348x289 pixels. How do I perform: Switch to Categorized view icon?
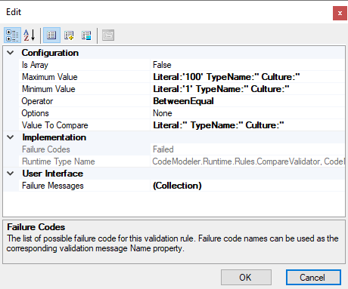tap(12, 35)
